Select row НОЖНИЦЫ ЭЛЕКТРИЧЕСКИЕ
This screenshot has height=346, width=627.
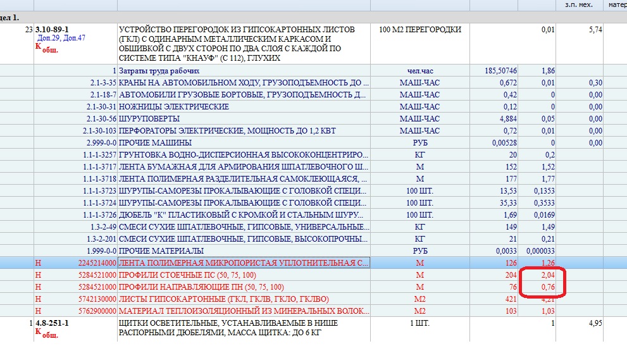(314, 107)
